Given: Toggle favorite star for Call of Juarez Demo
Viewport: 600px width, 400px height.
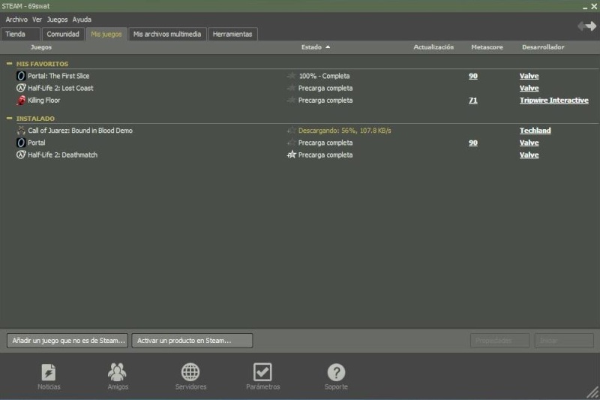Looking at the screenshot, I should coord(292,131).
